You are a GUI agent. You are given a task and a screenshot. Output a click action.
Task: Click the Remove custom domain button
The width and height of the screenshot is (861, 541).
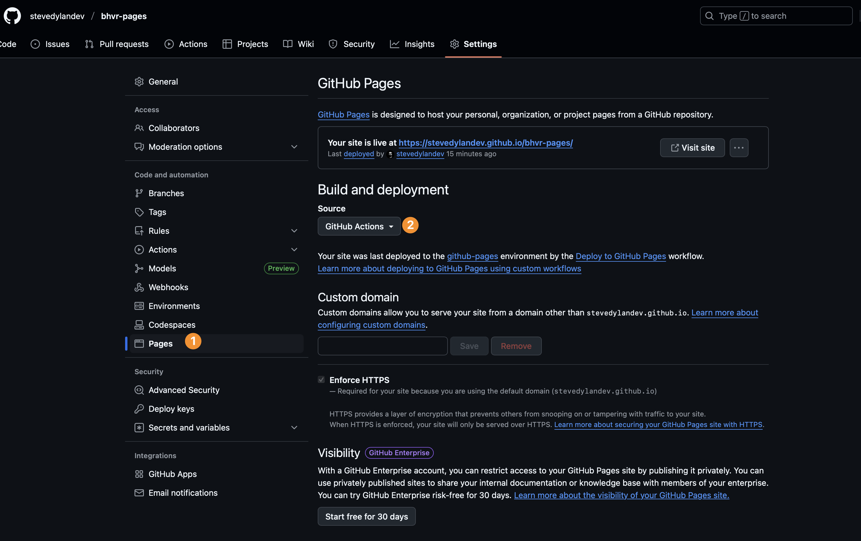coord(516,346)
